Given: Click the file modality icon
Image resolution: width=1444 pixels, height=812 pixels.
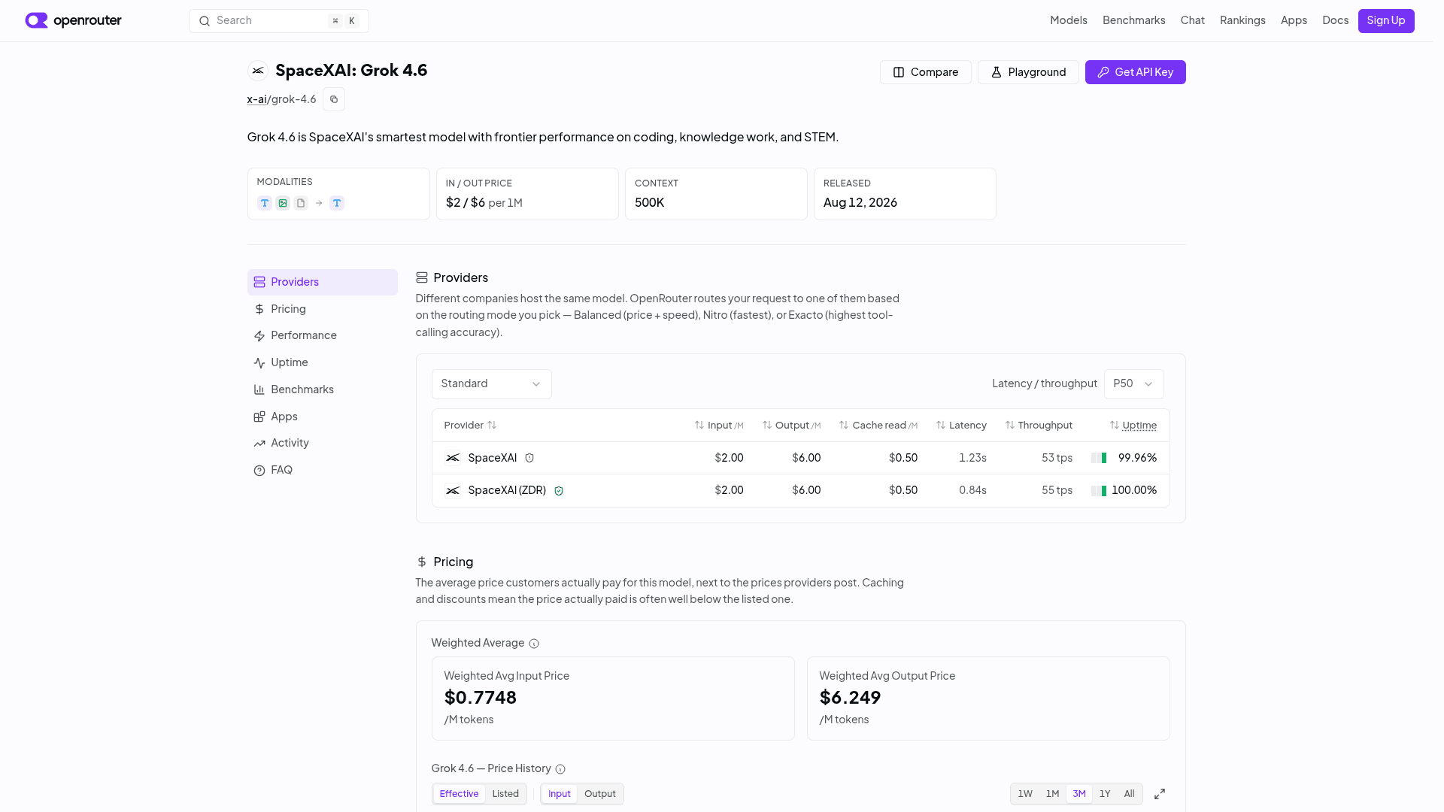Looking at the screenshot, I should coord(301,203).
